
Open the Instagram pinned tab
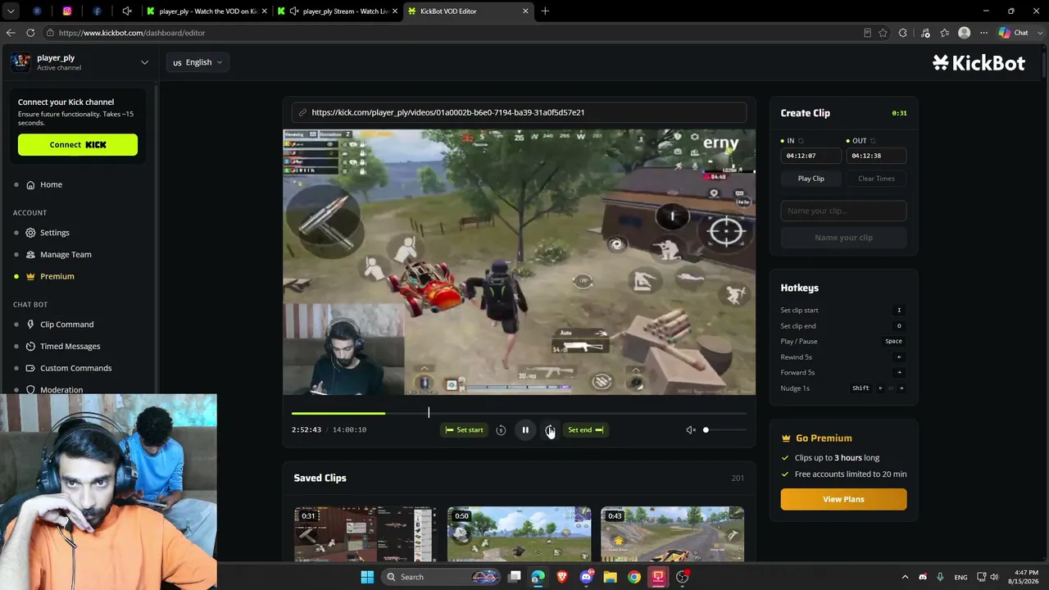pyautogui.click(x=67, y=11)
